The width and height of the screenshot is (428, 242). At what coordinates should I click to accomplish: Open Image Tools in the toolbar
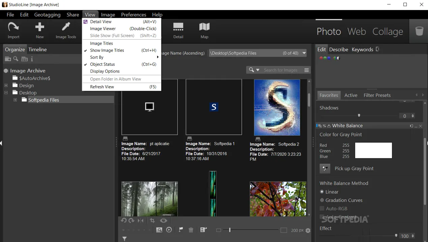click(66, 30)
